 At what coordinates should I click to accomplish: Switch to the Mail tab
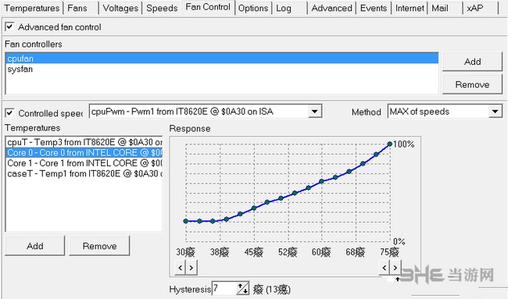pos(440,8)
